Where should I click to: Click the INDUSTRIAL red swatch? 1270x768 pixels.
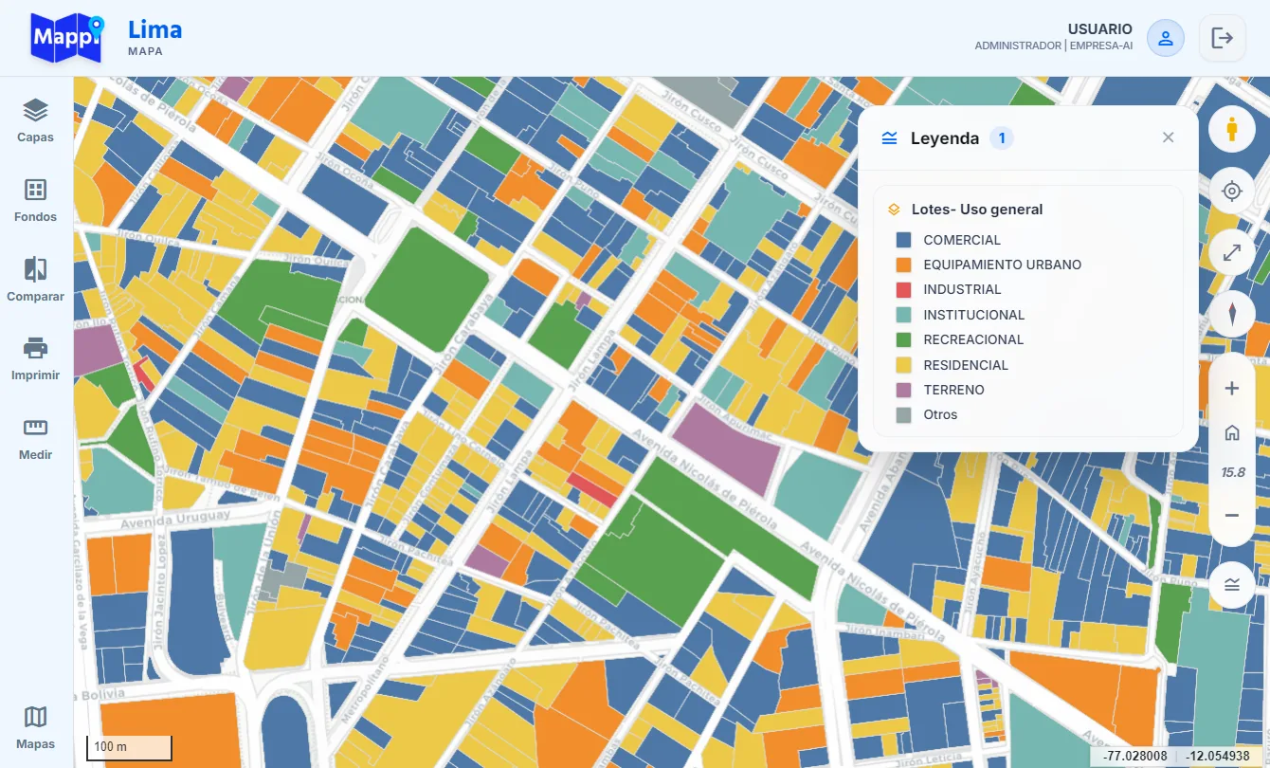pos(903,290)
